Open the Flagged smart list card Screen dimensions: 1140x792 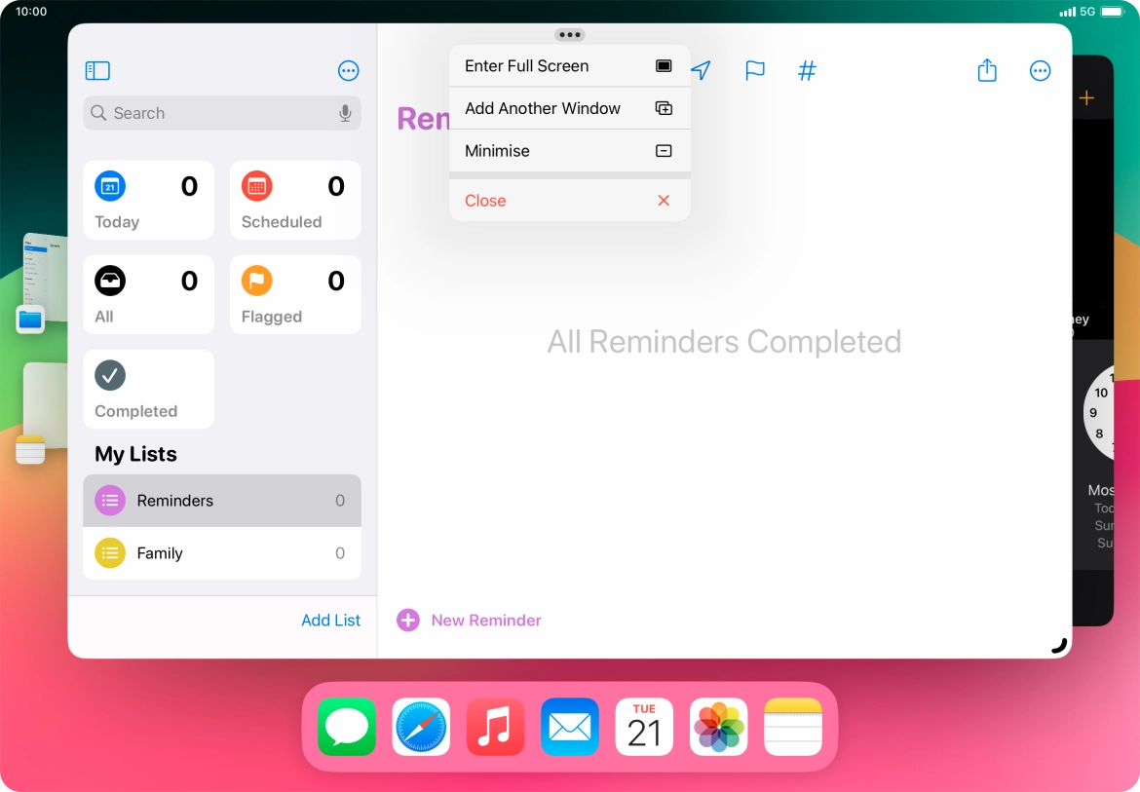(x=295, y=295)
